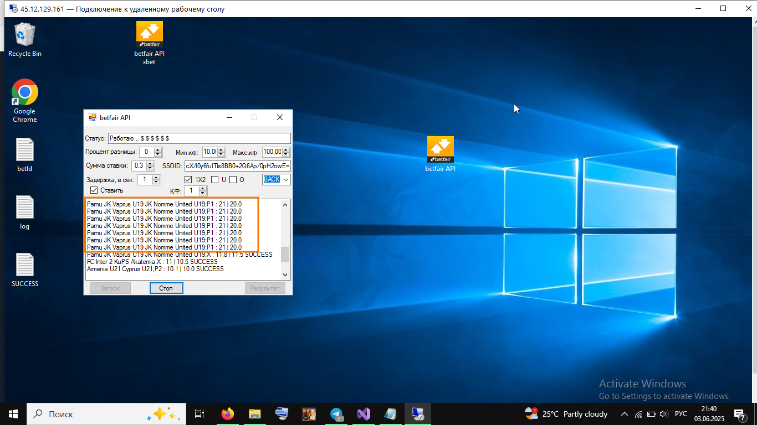Click the log list scrollbar thumb
757x425 pixels.
[x=285, y=254]
